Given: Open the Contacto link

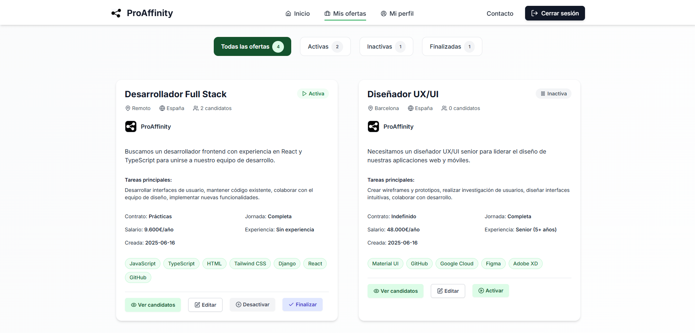Looking at the screenshot, I should click(500, 14).
